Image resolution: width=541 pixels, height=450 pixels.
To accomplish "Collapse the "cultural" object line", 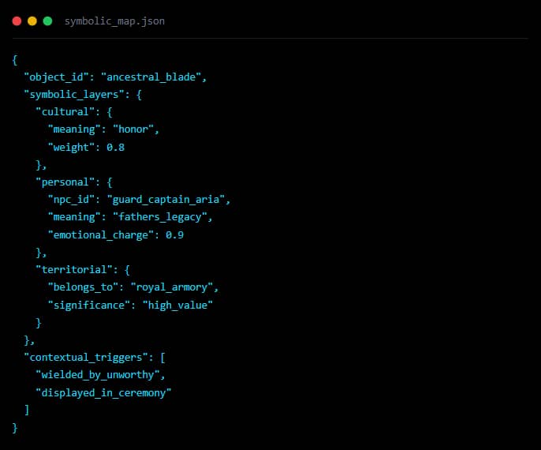I will [x=73, y=112].
